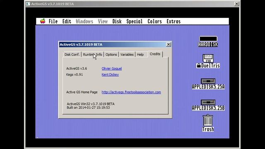Follow the Kent Dickey link
Screen dimensions: 265x149
point(110,74)
